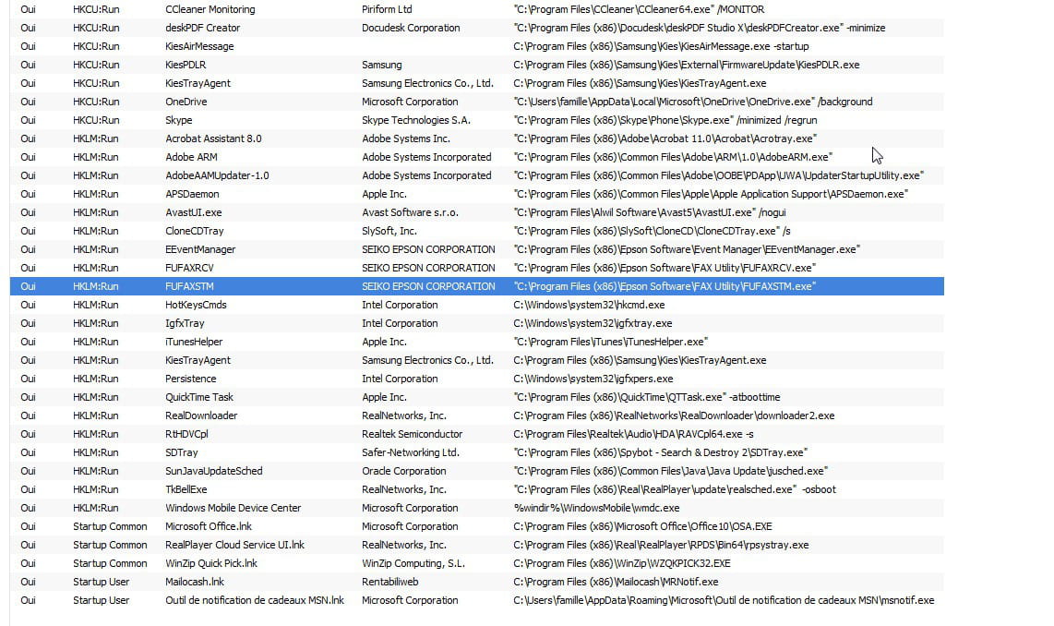Screen dimensions: 1054x626
Task: Select the deskPDF Creator row
Action: pyautogui.click(x=203, y=28)
